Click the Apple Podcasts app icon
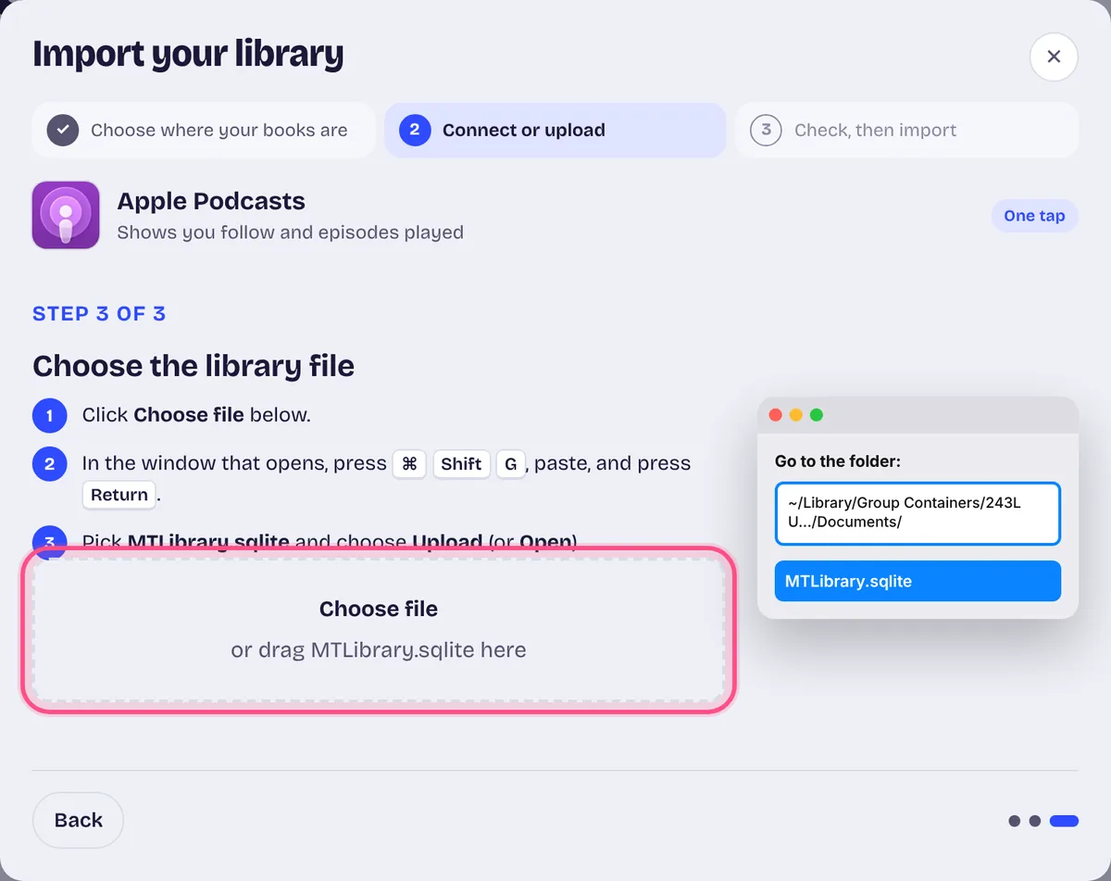 coord(66,215)
